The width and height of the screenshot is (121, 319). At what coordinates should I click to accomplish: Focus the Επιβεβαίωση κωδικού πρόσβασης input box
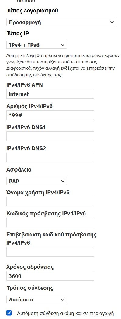pos(50,252)
